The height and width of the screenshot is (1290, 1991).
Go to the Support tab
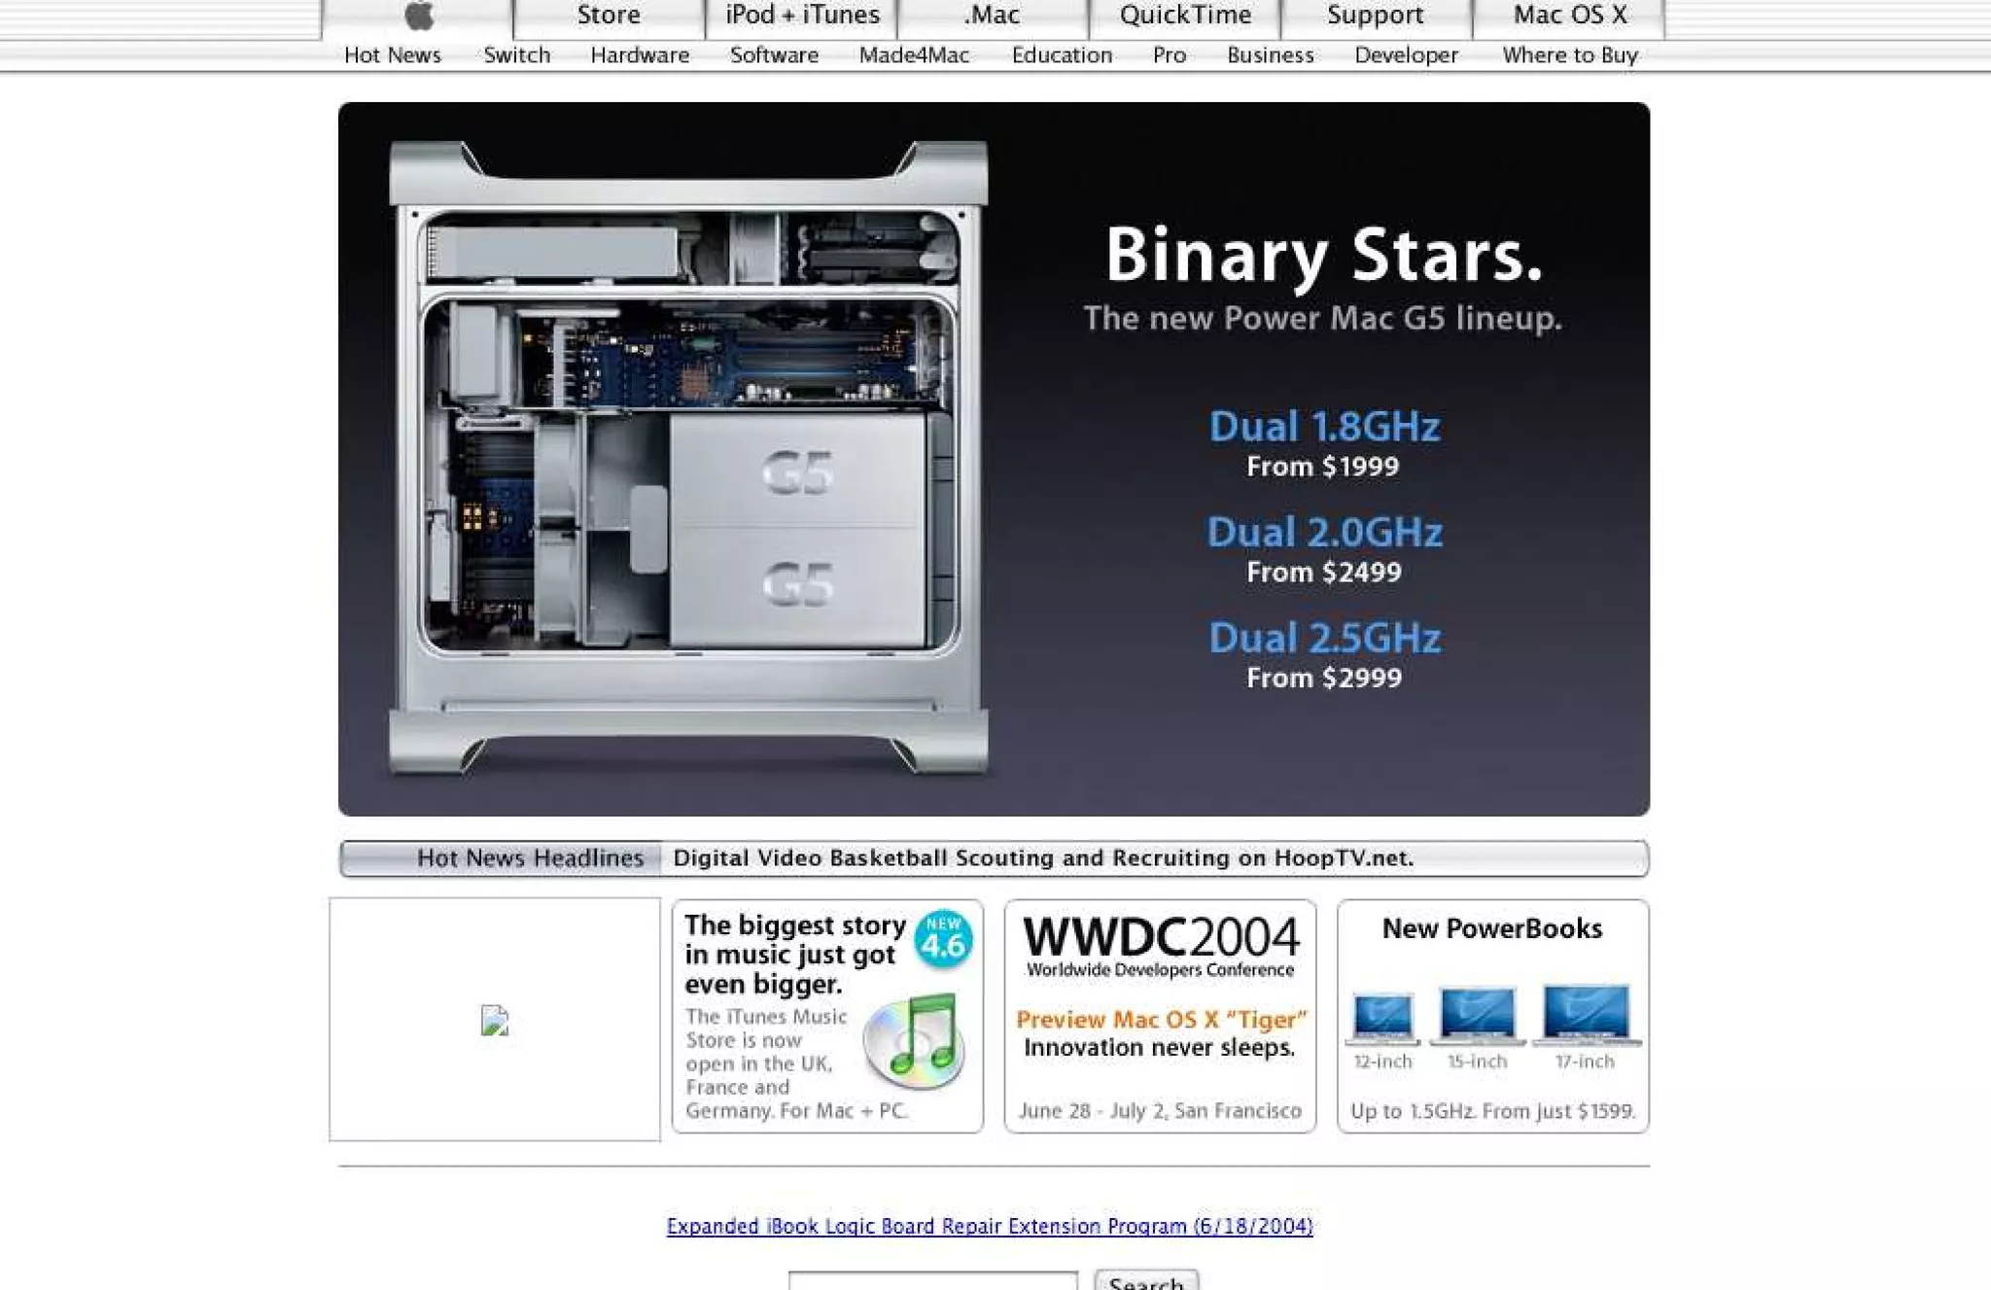[1376, 16]
